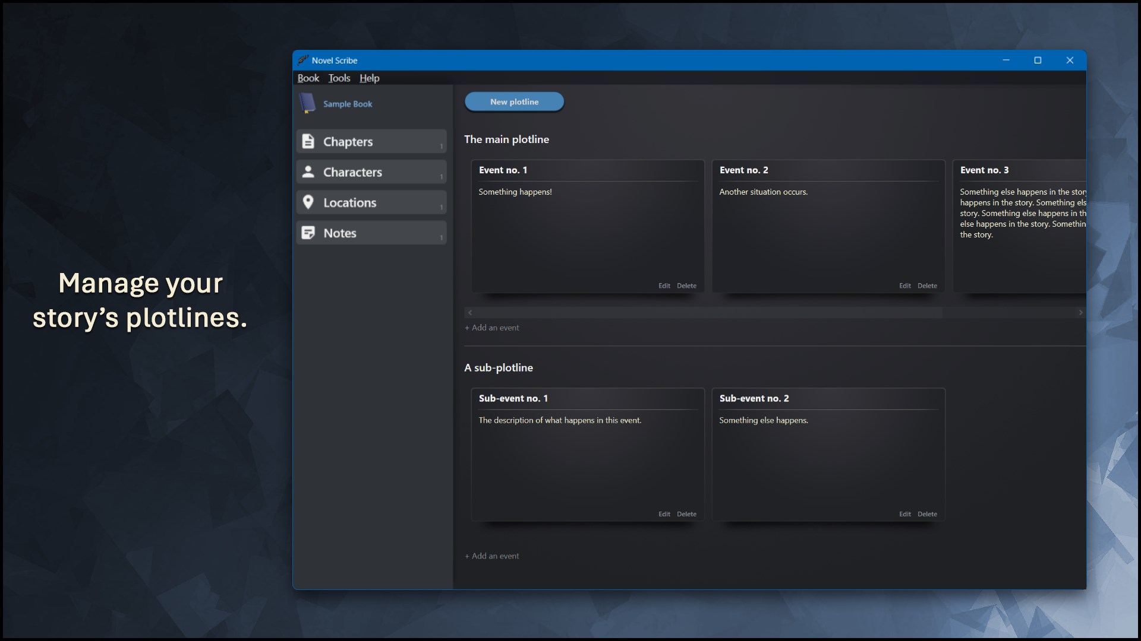
Task: Click the Characters person icon
Action: pos(308,172)
